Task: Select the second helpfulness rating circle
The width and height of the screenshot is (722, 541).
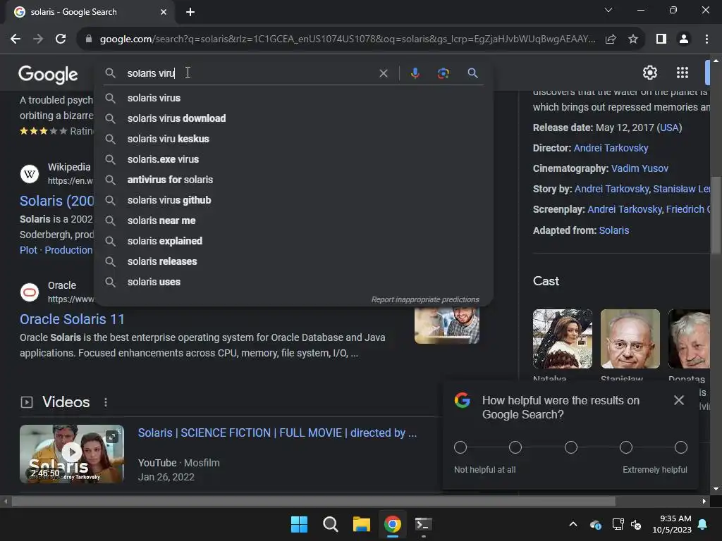Action: point(515,447)
